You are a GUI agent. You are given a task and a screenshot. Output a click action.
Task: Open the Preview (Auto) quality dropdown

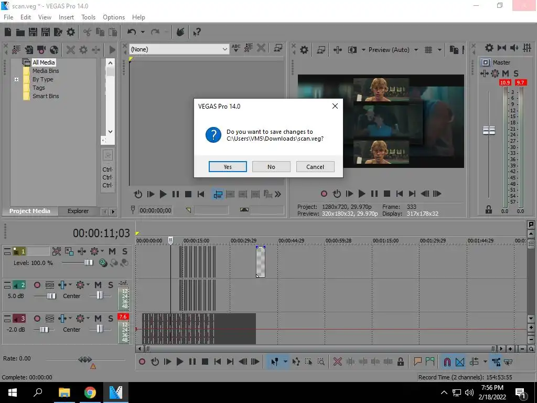[416, 50]
